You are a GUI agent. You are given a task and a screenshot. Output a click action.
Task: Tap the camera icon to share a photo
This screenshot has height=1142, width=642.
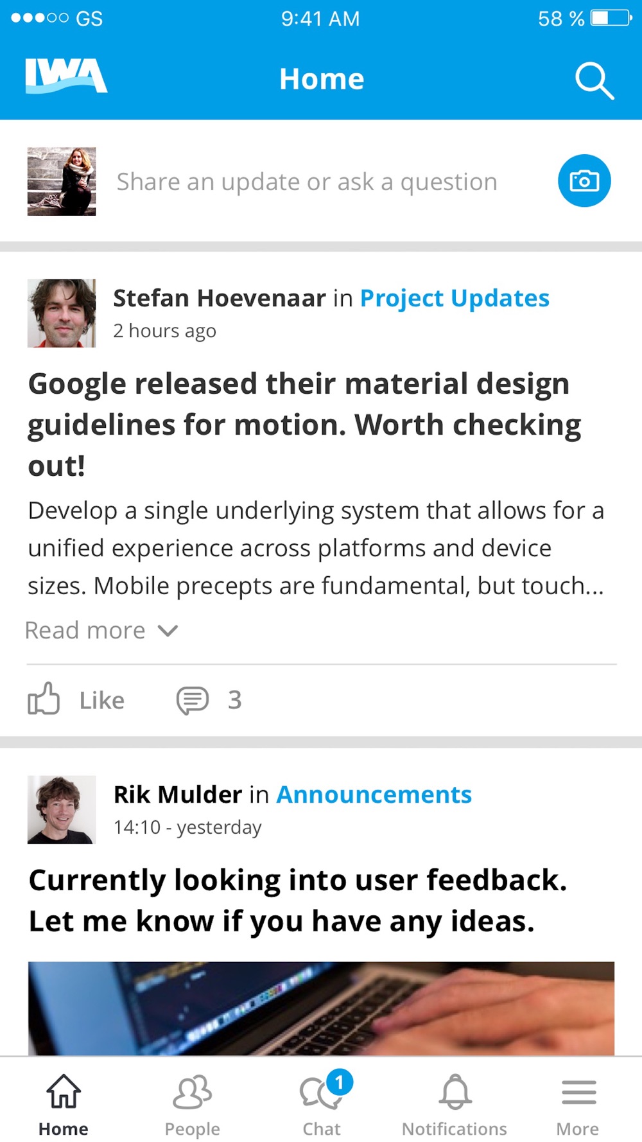[584, 181]
